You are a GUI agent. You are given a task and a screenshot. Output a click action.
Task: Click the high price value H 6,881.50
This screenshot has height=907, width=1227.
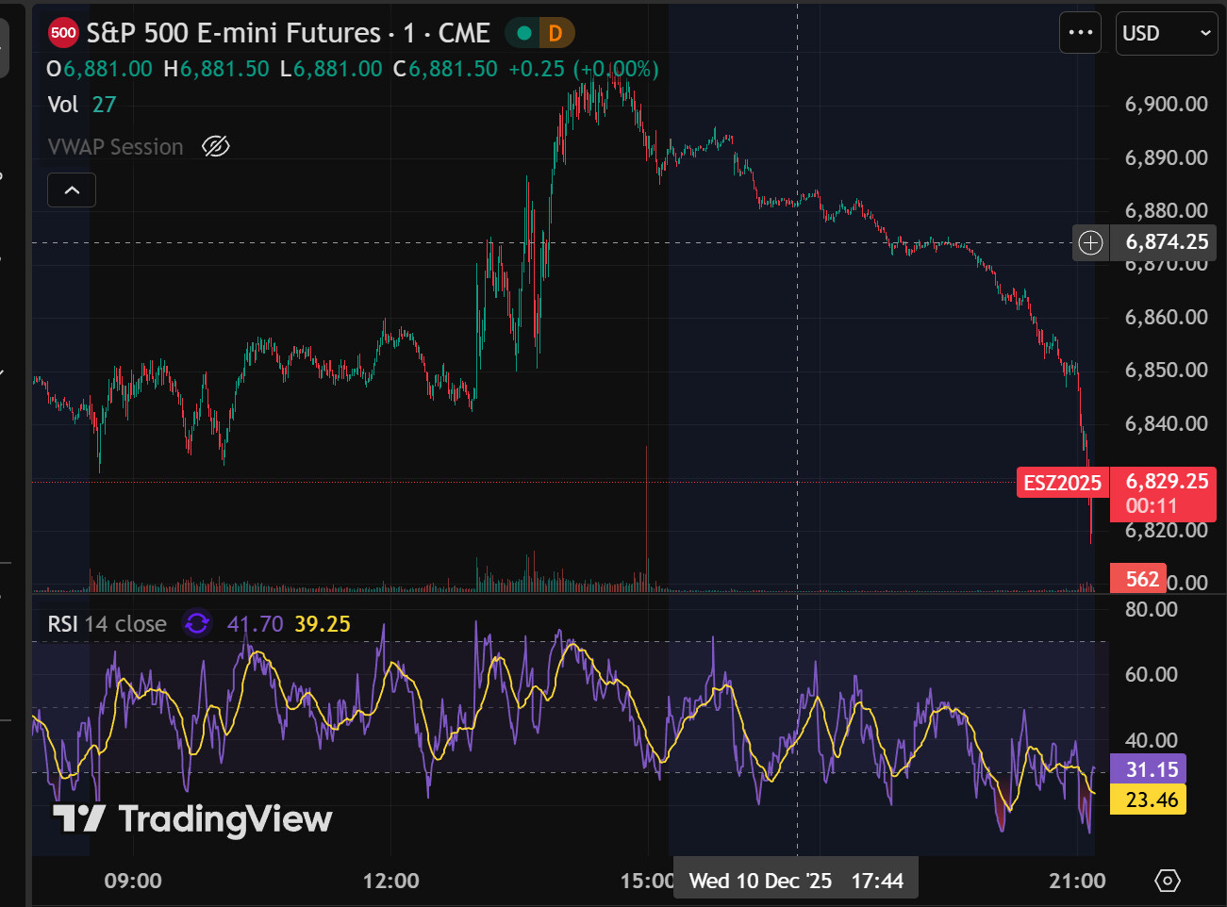(217, 69)
